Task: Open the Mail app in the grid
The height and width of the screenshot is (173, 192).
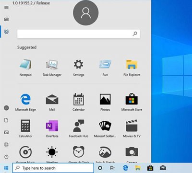Action: coord(52,99)
